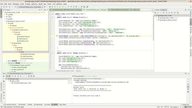192x108 pixels.
Task: Hide the Gradle tool window
Action: tap(188, 10)
